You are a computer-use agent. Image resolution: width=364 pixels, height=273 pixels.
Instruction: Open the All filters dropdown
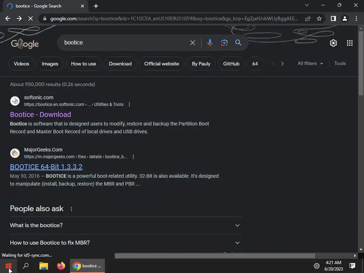tap(310, 63)
